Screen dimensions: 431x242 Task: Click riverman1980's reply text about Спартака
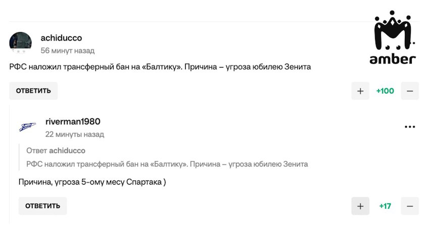tap(92, 182)
